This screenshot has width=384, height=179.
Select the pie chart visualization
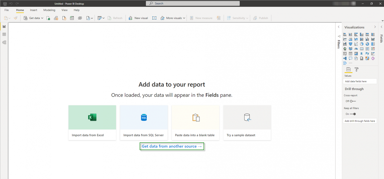click(361, 44)
